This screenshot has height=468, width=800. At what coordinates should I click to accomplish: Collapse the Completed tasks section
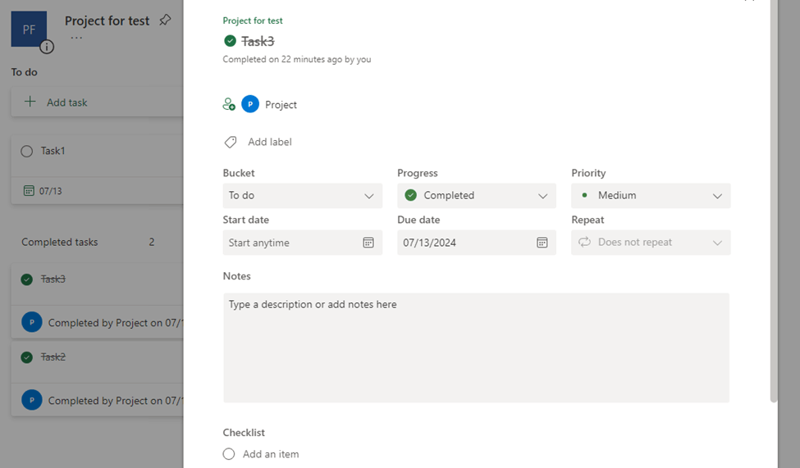(60, 242)
